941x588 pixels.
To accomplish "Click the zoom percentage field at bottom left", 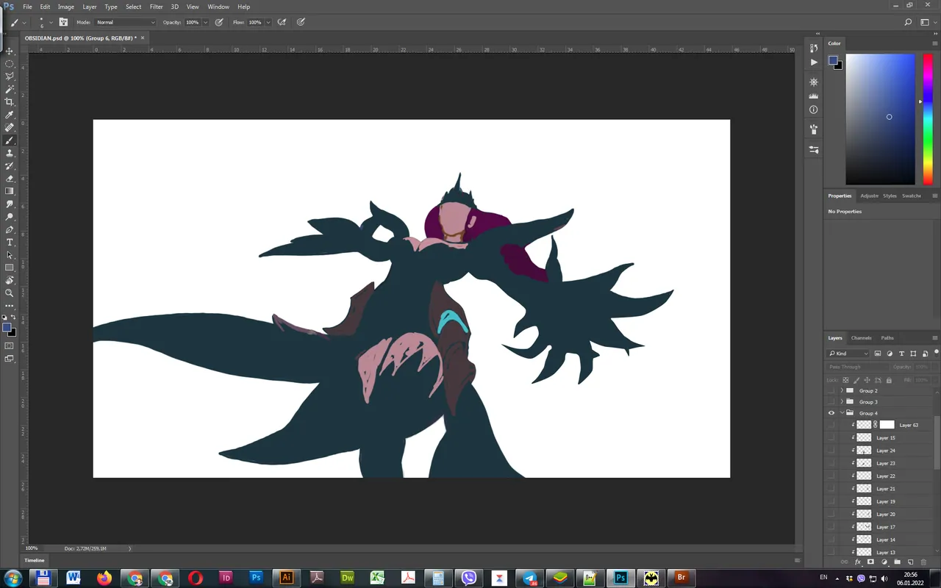I will coord(32,548).
